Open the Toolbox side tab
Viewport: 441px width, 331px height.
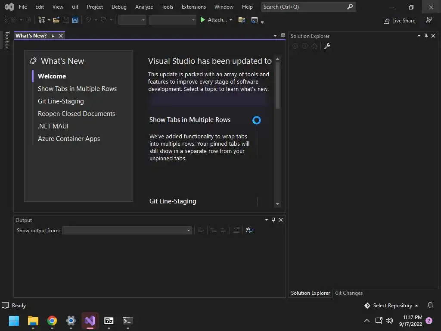pos(7,40)
